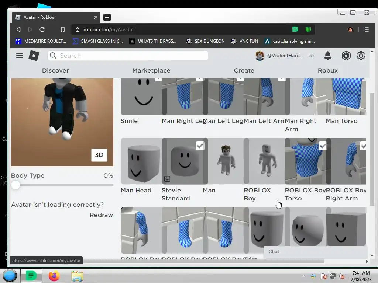Viewport: 378px width, 283px height.
Task: Open the Robux balance hexagon icon
Action: [x=346, y=56]
